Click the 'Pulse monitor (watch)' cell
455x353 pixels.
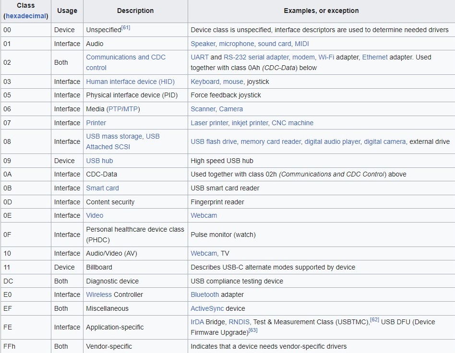point(321,235)
